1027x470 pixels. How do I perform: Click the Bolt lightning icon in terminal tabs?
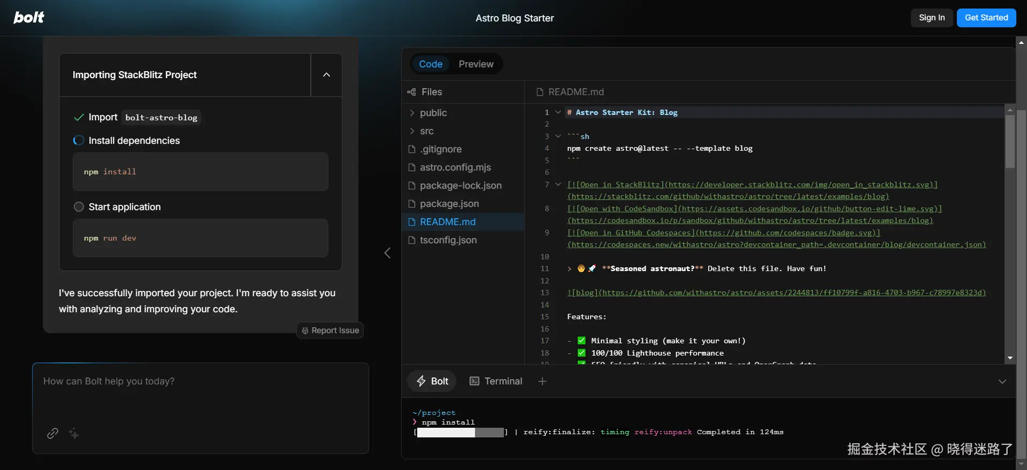pyautogui.click(x=421, y=381)
